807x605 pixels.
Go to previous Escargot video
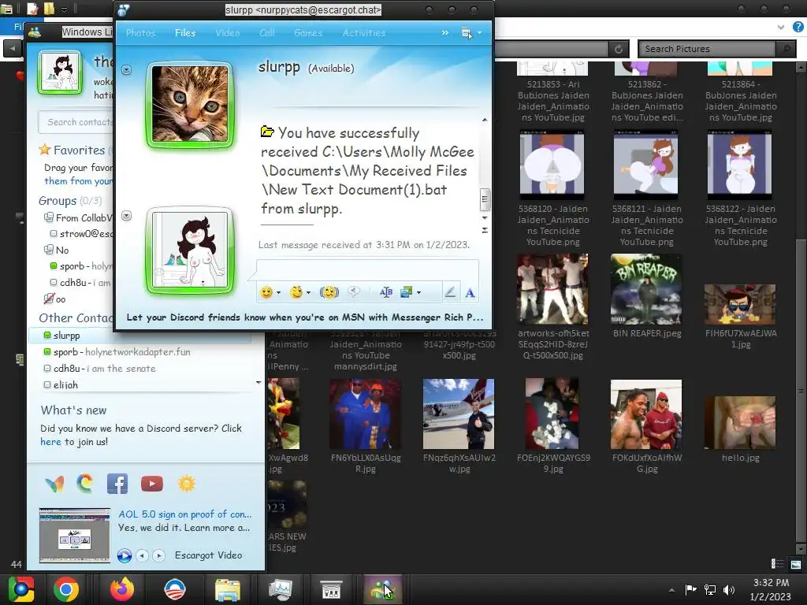point(142,555)
